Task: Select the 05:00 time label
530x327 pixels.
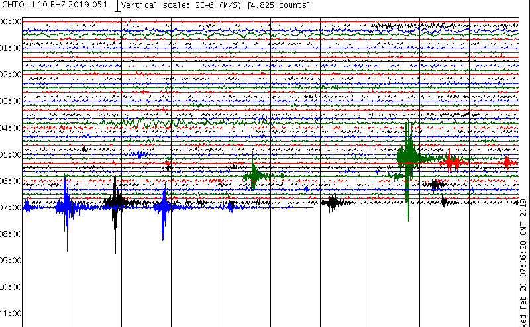Action: (x=11, y=155)
